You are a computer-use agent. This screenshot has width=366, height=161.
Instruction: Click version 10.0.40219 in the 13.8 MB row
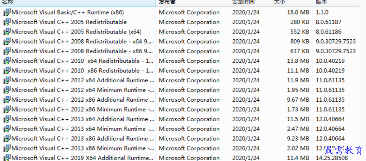[x=330, y=61]
